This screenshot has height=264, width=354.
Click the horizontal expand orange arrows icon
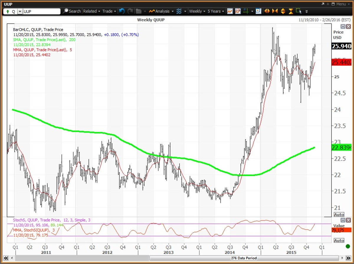pyautogui.click(x=267, y=11)
